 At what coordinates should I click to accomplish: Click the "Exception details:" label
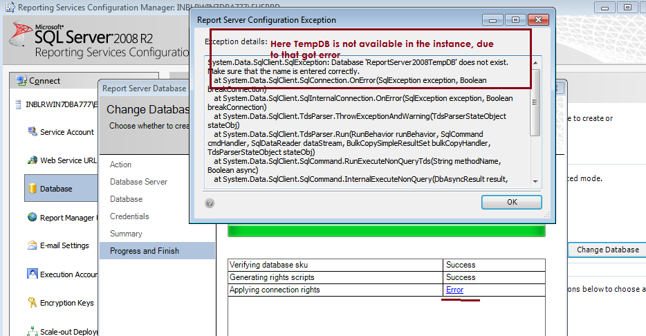(236, 41)
